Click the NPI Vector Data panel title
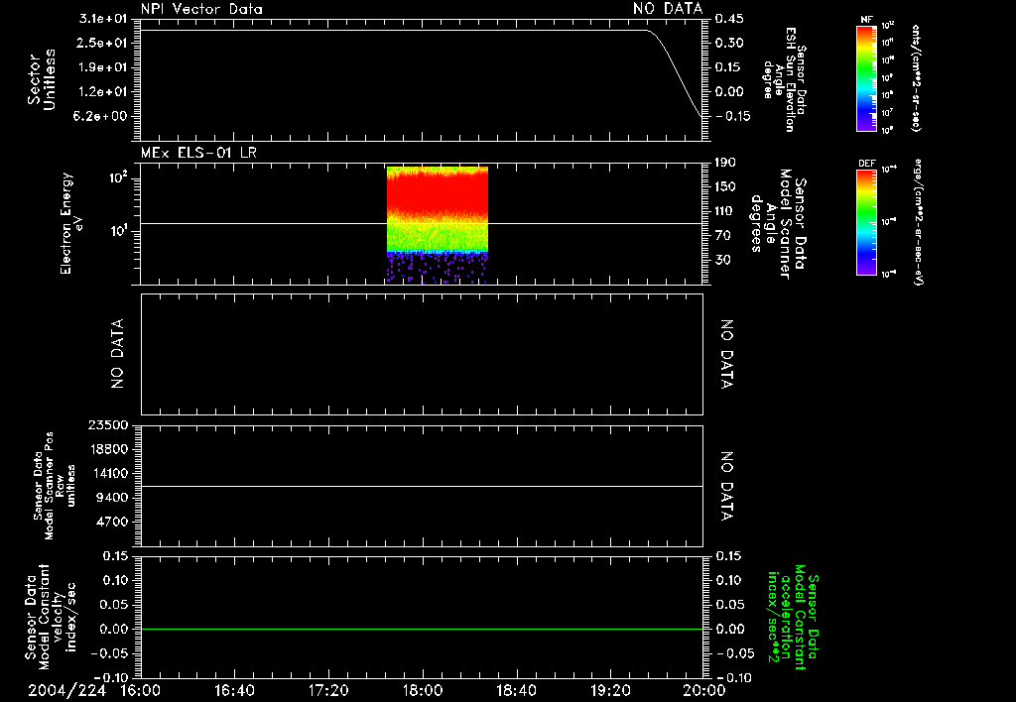 pyautogui.click(x=201, y=9)
